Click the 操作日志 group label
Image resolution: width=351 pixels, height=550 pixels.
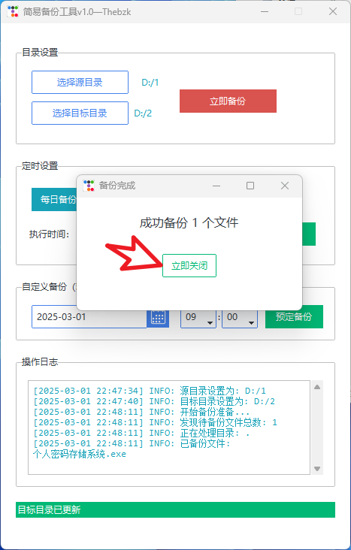point(40,362)
